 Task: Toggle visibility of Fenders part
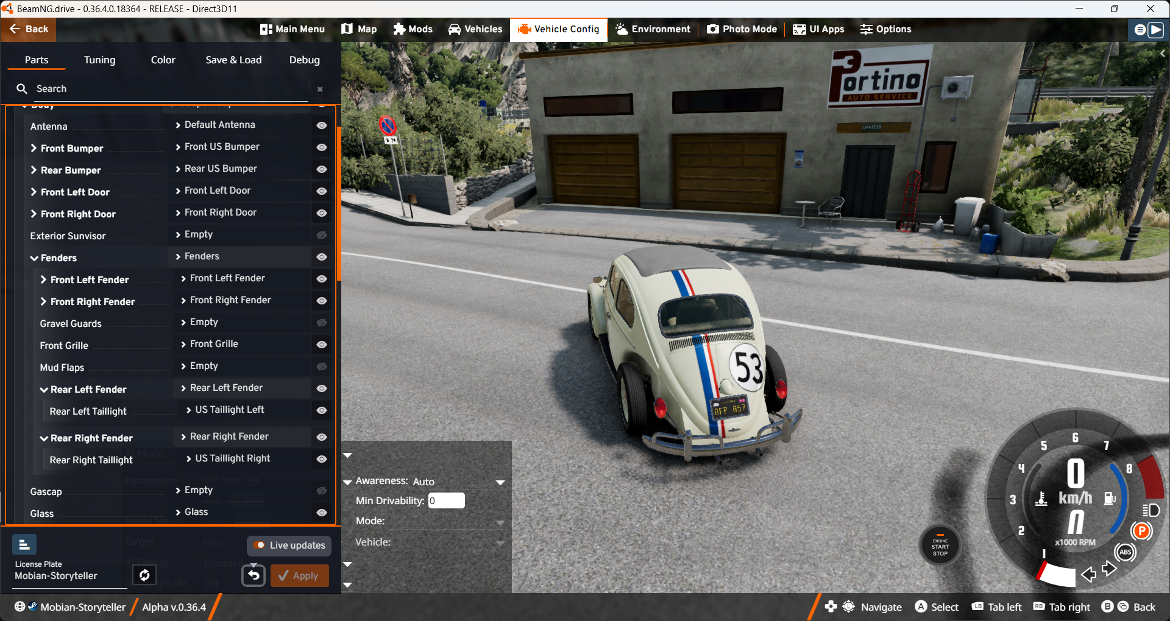[322, 257]
